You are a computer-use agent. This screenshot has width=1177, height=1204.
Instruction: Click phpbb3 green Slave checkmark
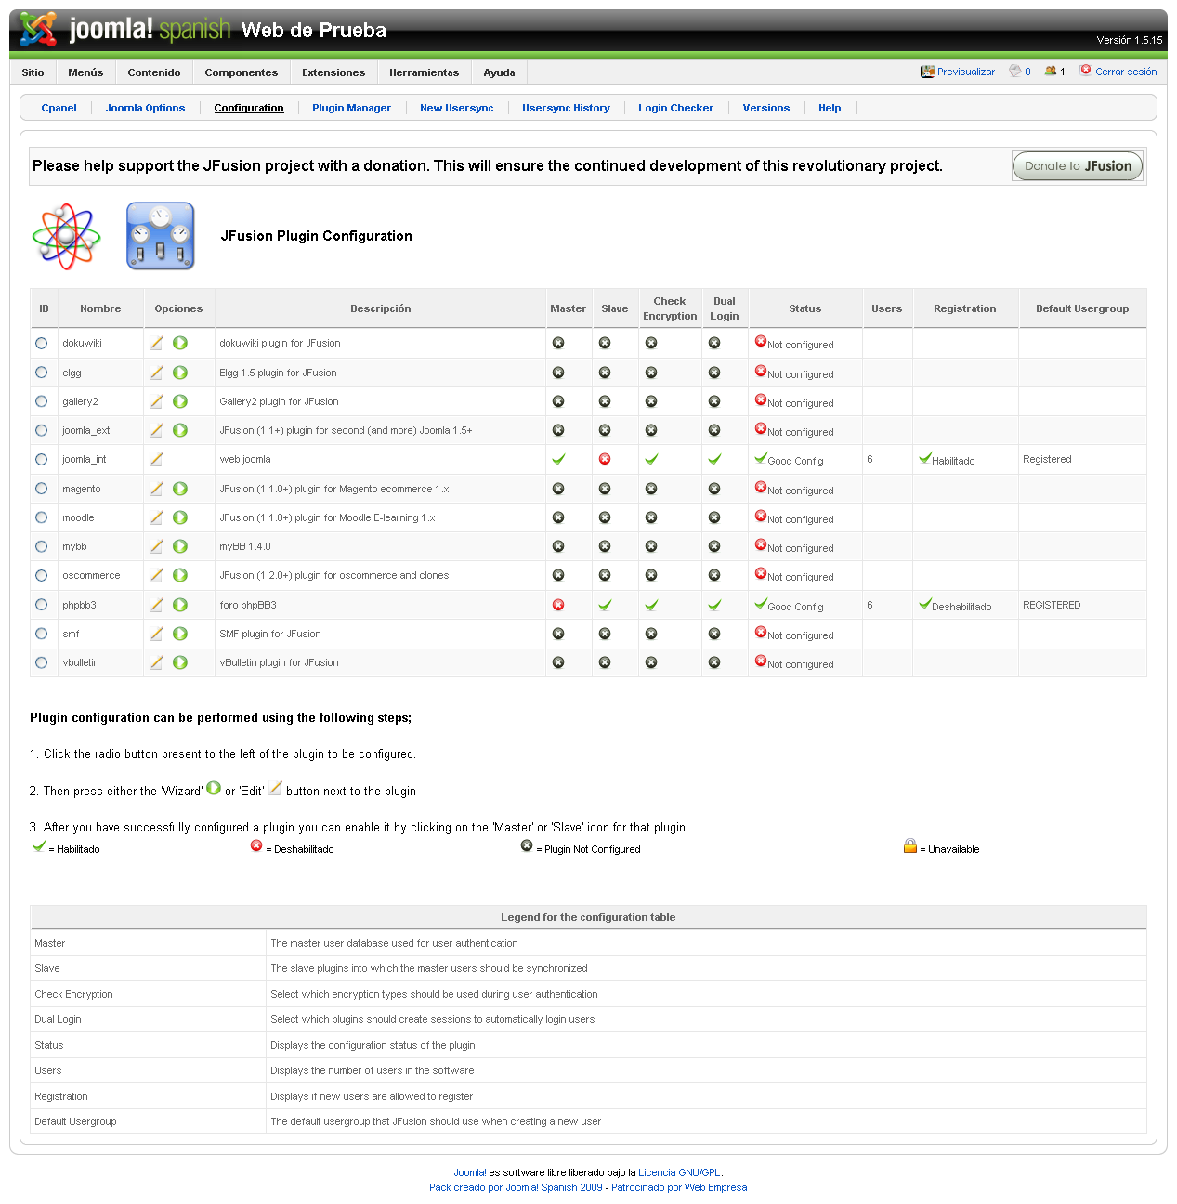605,605
